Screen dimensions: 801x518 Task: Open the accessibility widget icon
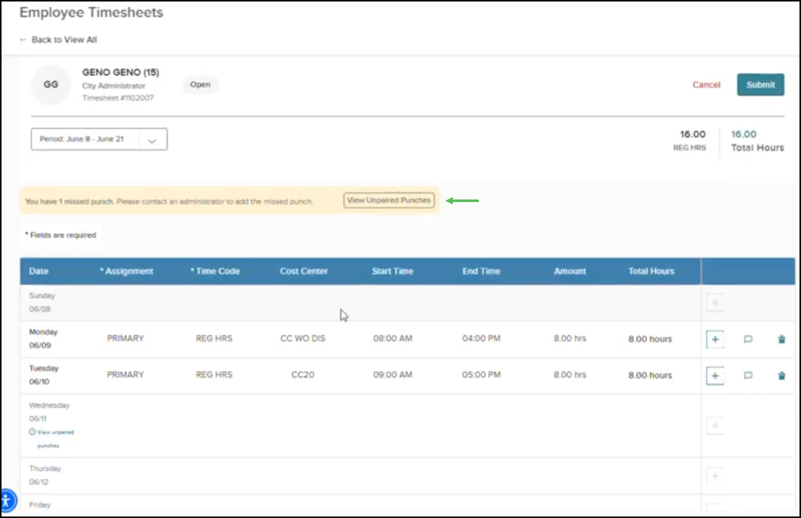(x=6, y=500)
